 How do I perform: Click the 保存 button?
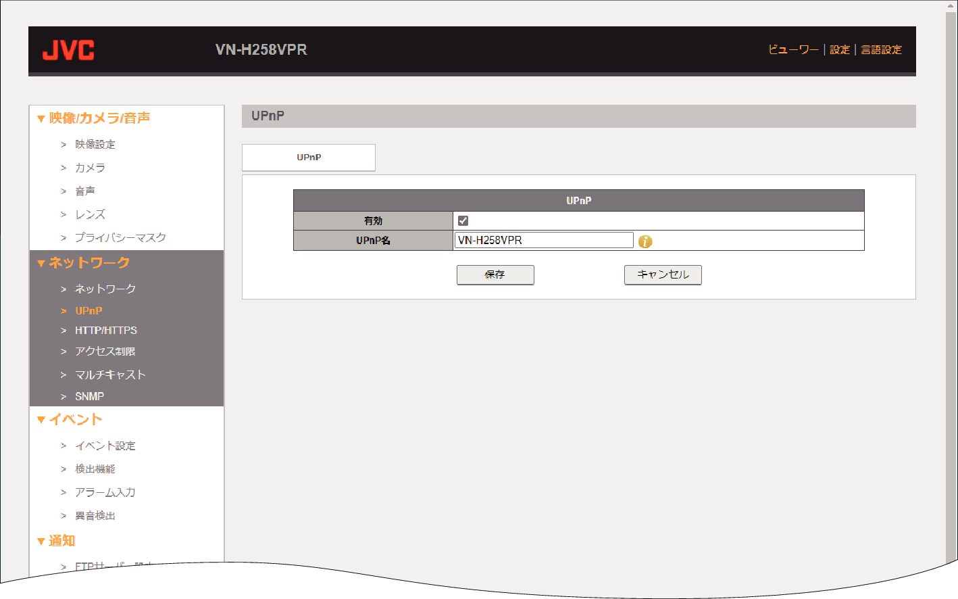point(495,274)
